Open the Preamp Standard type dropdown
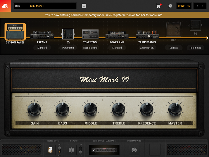This screenshot has height=157, width=209. coord(42,48)
